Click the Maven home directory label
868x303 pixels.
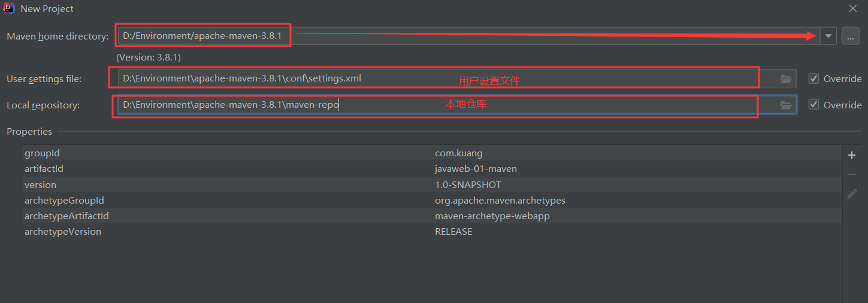point(58,37)
